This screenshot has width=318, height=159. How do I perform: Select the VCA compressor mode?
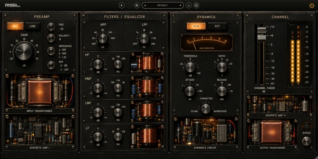pyautogui.click(x=196, y=26)
